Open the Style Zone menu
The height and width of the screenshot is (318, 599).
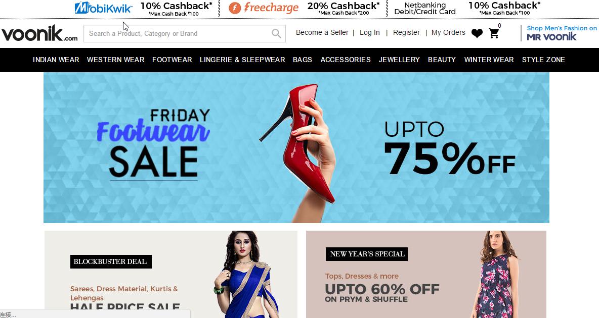pos(543,60)
